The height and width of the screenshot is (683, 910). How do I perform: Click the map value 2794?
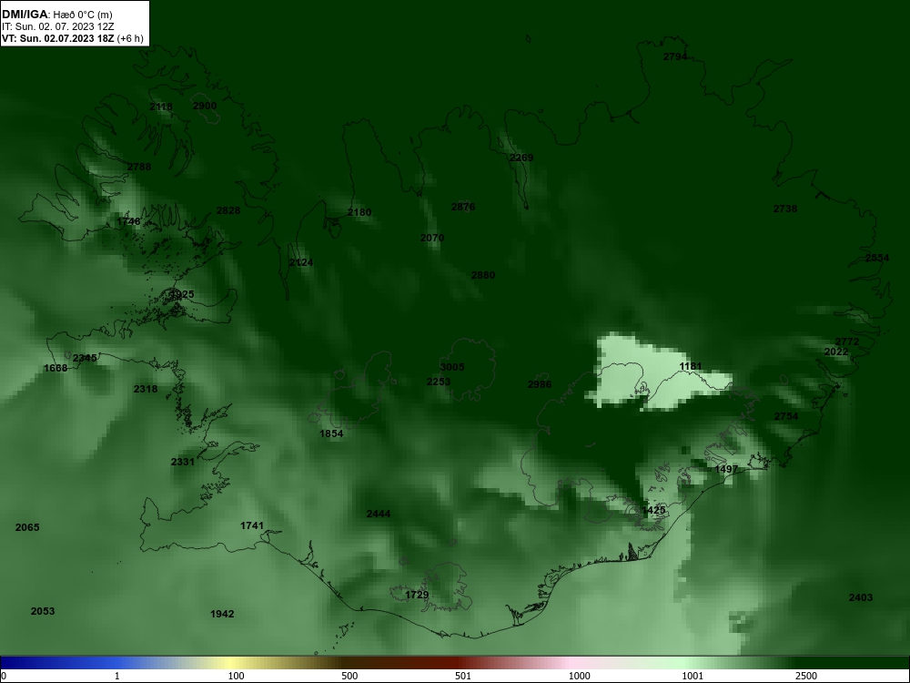click(x=675, y=56)
